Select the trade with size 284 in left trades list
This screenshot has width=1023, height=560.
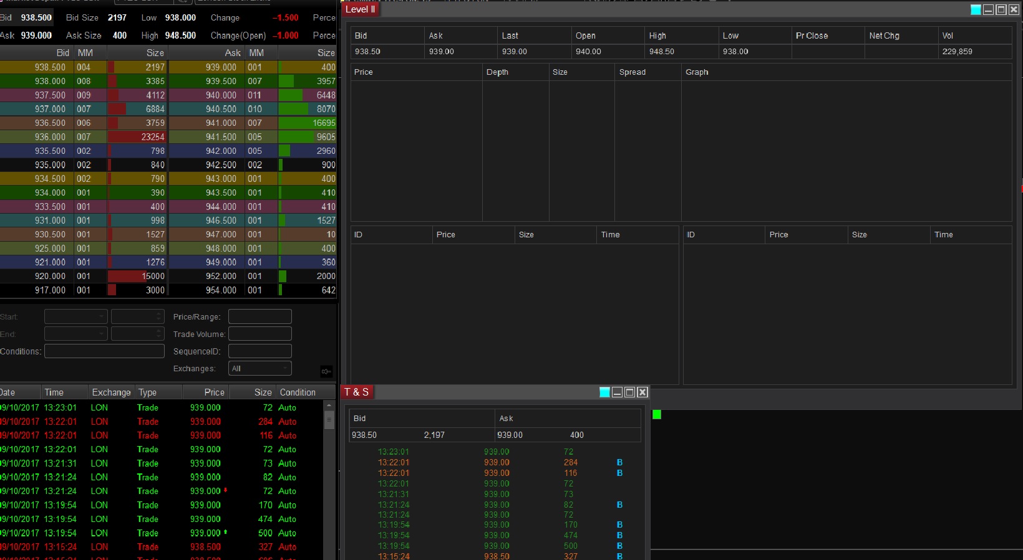162,422
